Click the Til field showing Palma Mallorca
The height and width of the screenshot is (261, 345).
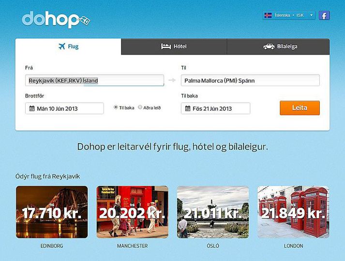pyautogui.click(x=250, y=80)
